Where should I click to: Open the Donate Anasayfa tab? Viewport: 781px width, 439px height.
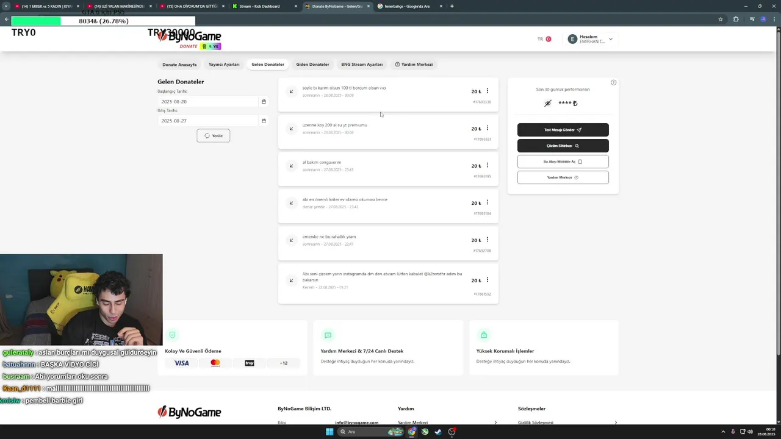pos(179,64)
